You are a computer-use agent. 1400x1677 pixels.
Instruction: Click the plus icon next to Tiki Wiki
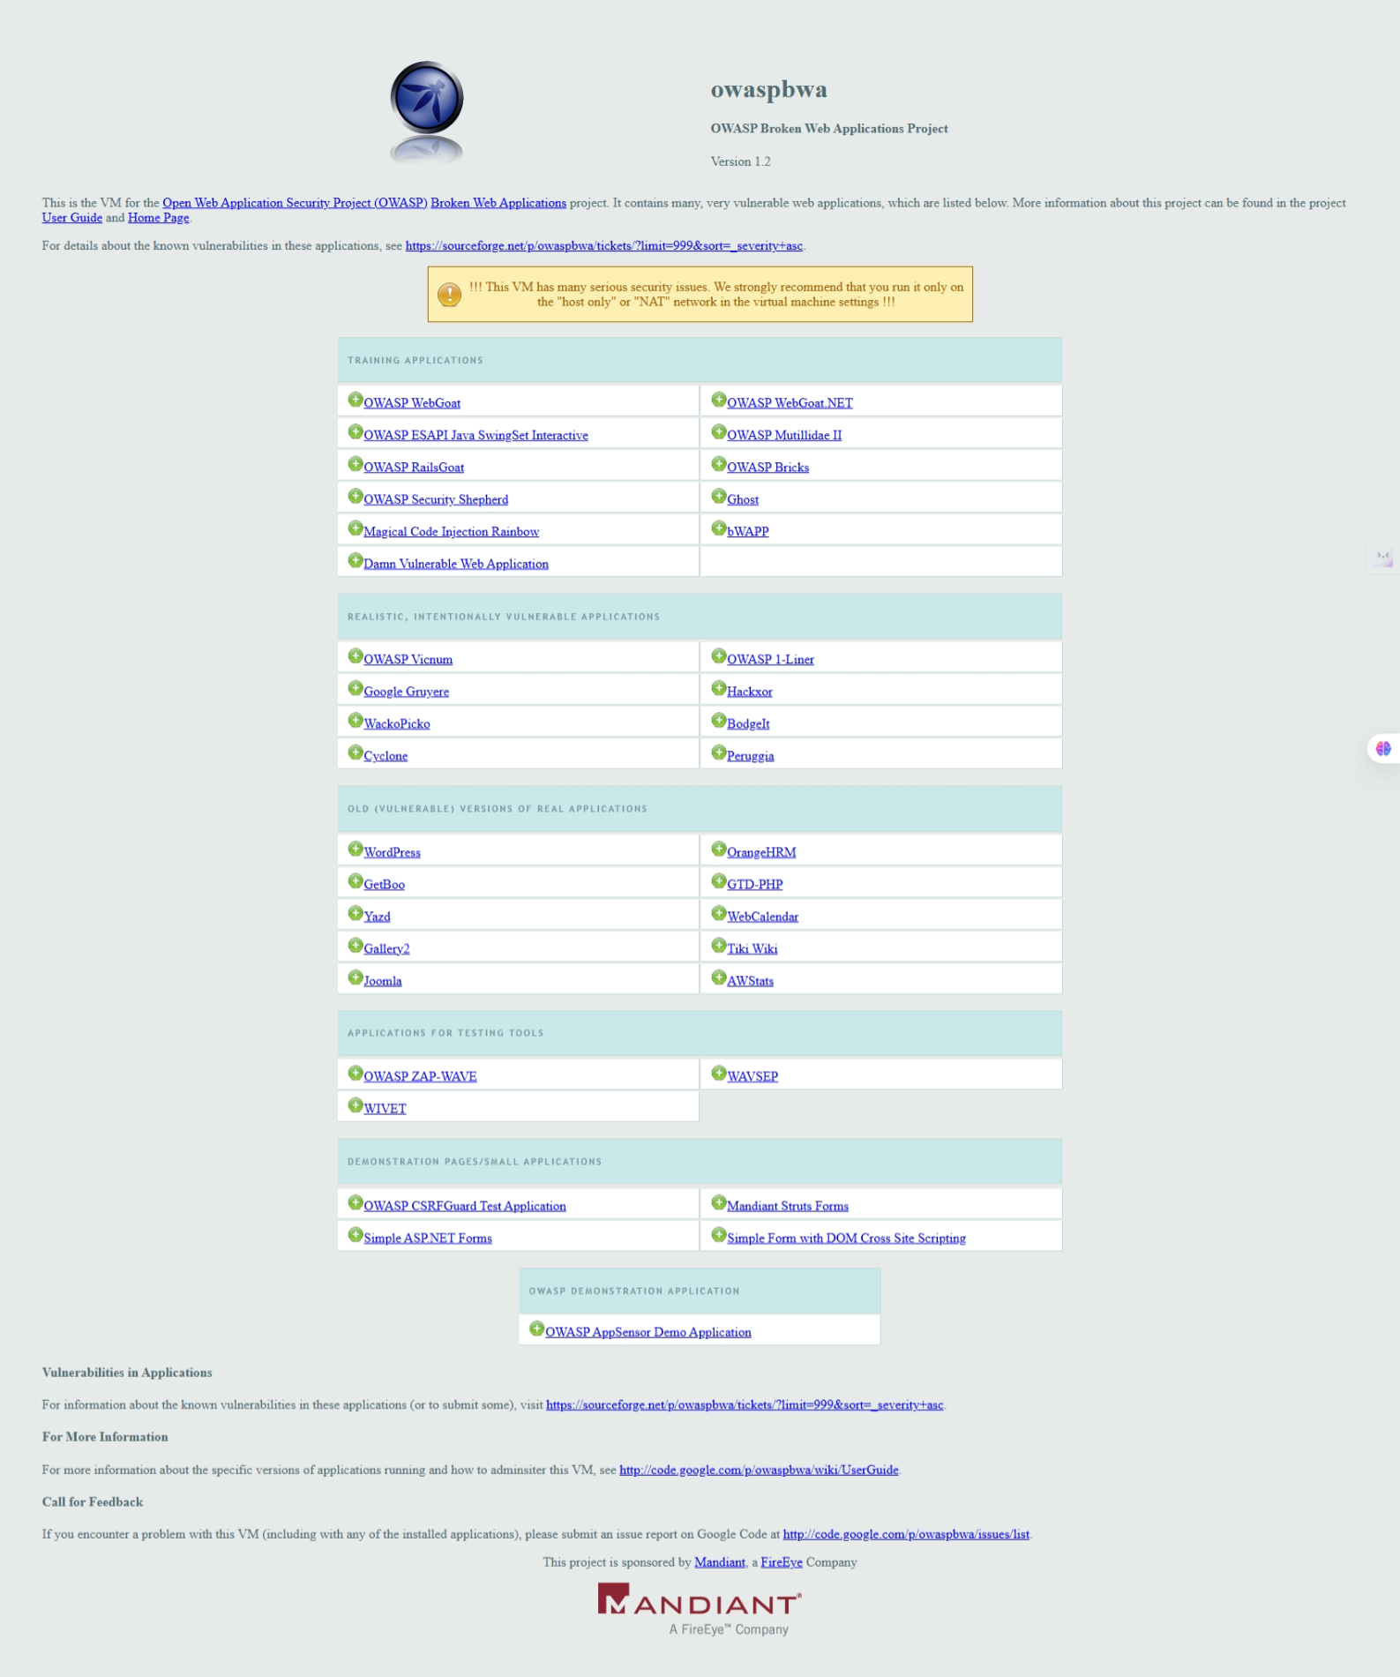click(x=719, y=946)
